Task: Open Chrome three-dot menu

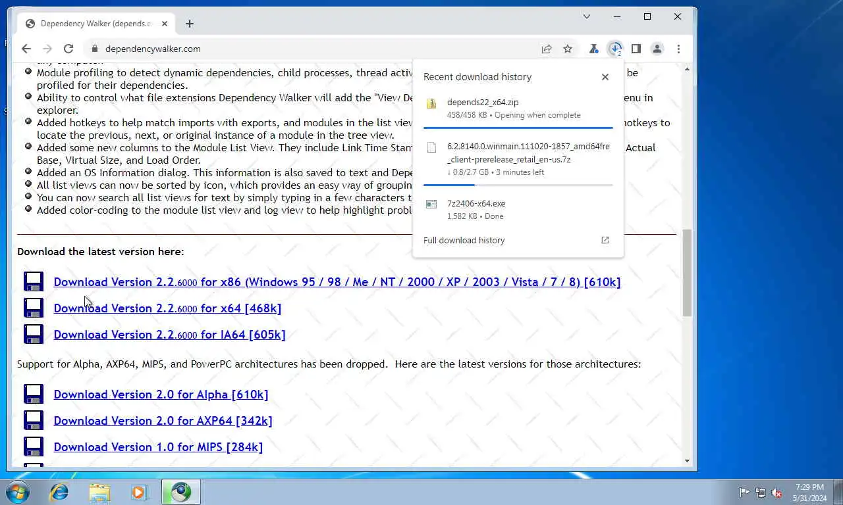Action: point(678,49)
